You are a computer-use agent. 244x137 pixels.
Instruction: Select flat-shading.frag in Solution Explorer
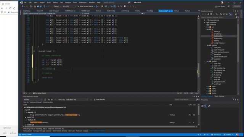point(220,68)
